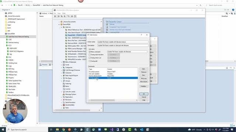
Task: Click Help in the Edit Action dialog
Action: pos(143,100)
